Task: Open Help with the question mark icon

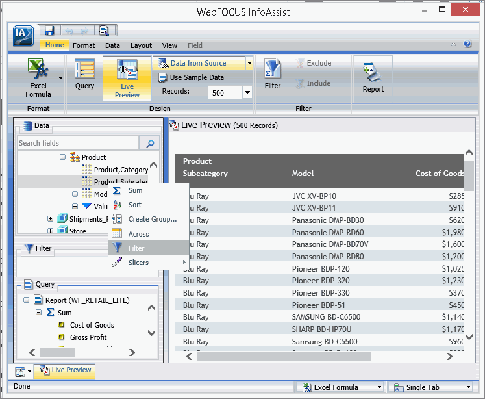Action: 467,44
